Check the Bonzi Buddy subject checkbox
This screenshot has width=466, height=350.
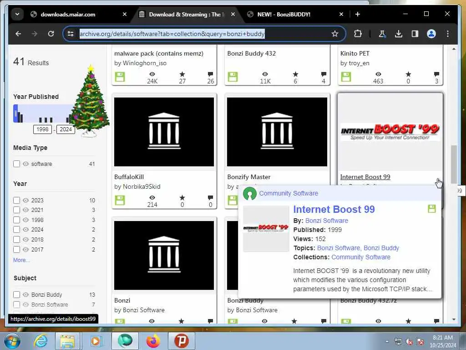17,294
